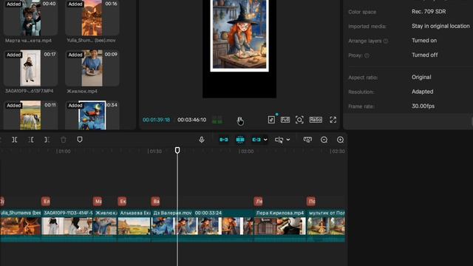This screenshot has height=266, width=473.
Task: Click the Delete left trim icon
Action: (x=31, y=140)
